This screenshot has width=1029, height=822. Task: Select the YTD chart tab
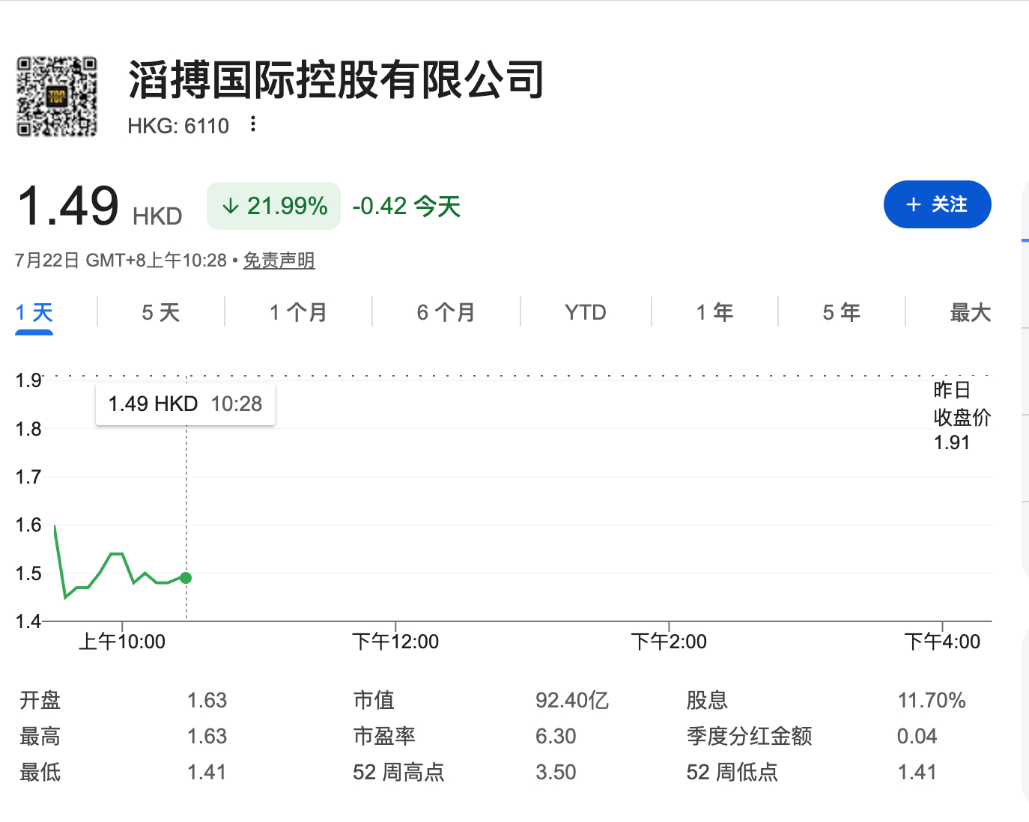click(586, 312)
